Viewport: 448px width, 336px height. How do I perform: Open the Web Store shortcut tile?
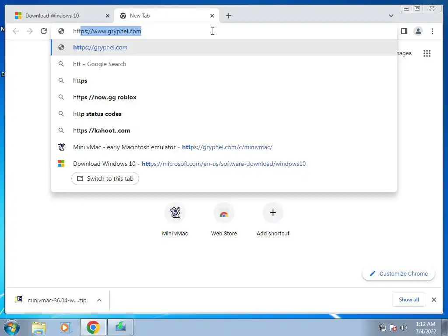pos(224,220)
